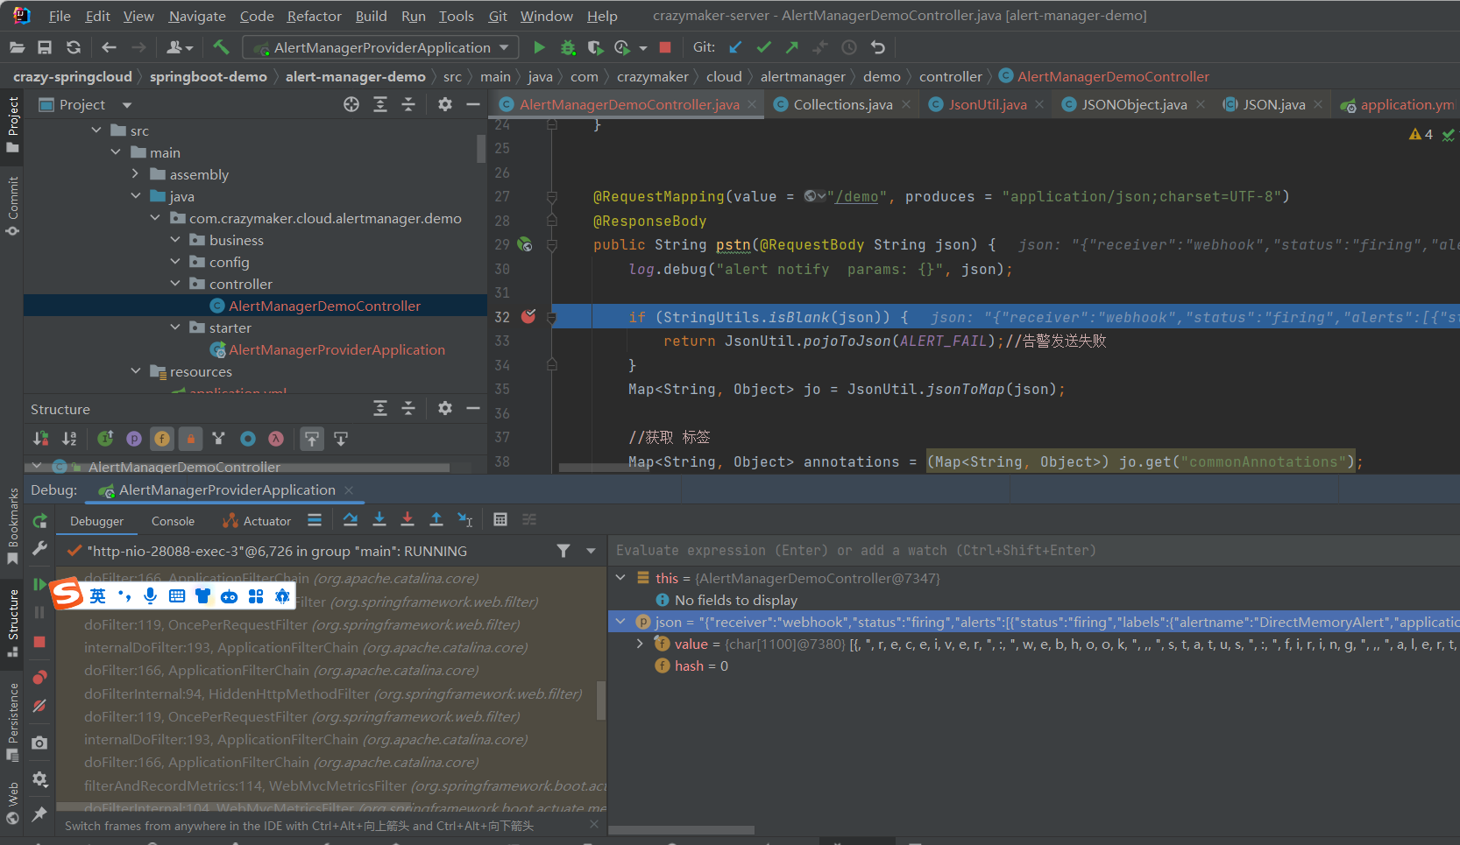
Task: Toggle show properties filter in Structure
Action: (x=134, y=439)
